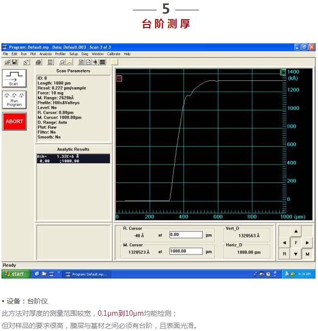Screen dimensions: 318x331
Task: Click the graph-document toolbar icon
Action: point(88,62)
